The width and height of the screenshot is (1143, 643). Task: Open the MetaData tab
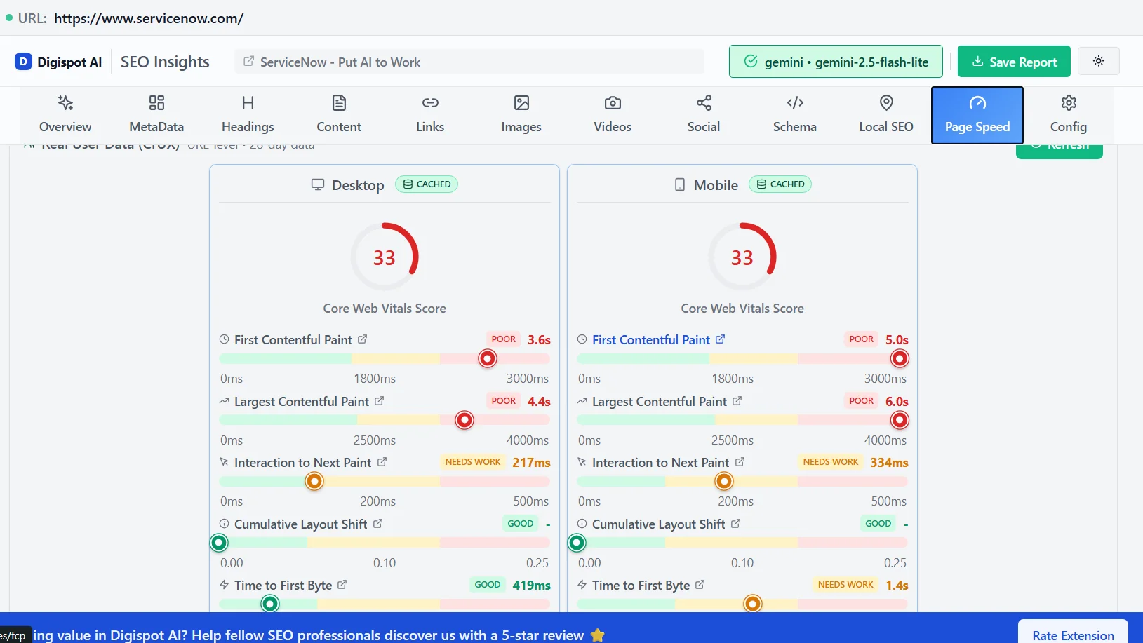[x=156, y=114]
